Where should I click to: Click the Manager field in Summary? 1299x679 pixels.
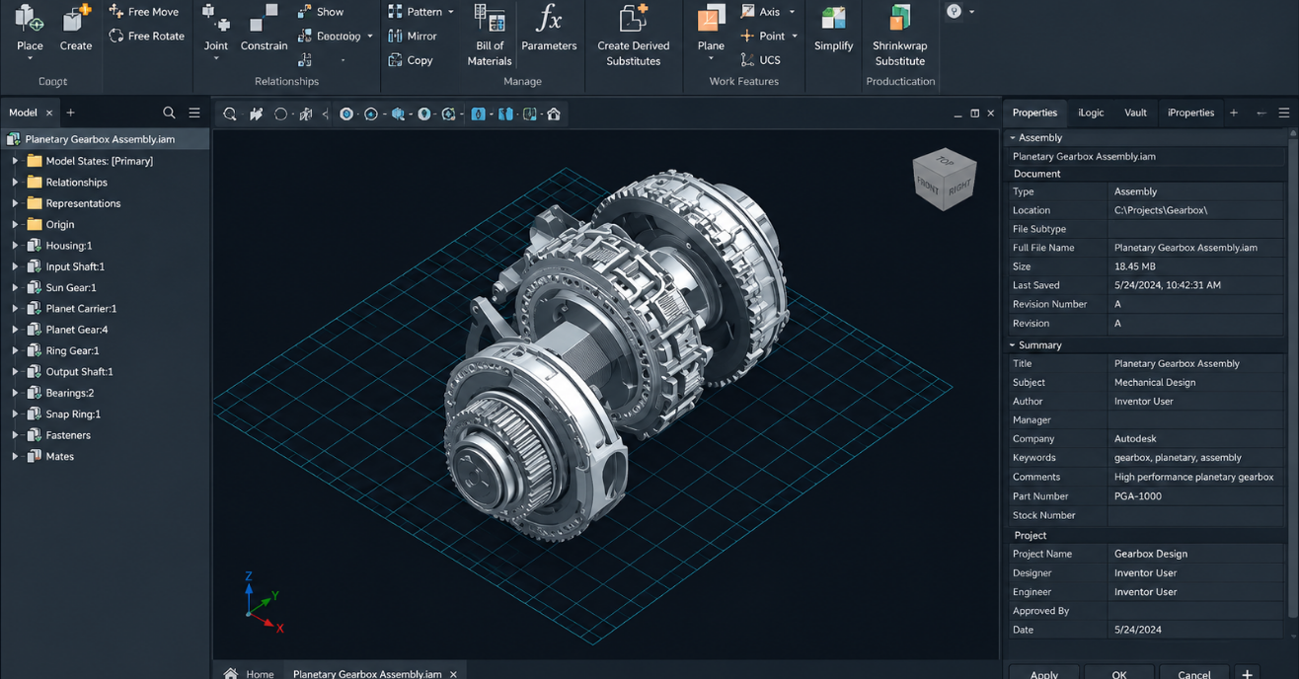tap(1196, 420)
